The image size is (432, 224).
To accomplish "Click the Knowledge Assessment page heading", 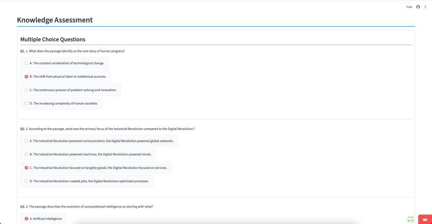I will pyautogui.click(x=55, y=20).
